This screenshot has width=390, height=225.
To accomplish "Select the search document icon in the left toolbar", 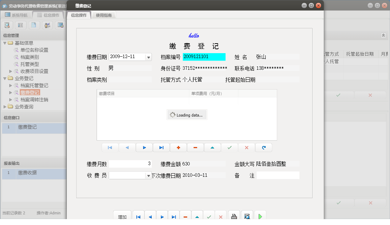I will pyautogui.click(x=7, y=25).
